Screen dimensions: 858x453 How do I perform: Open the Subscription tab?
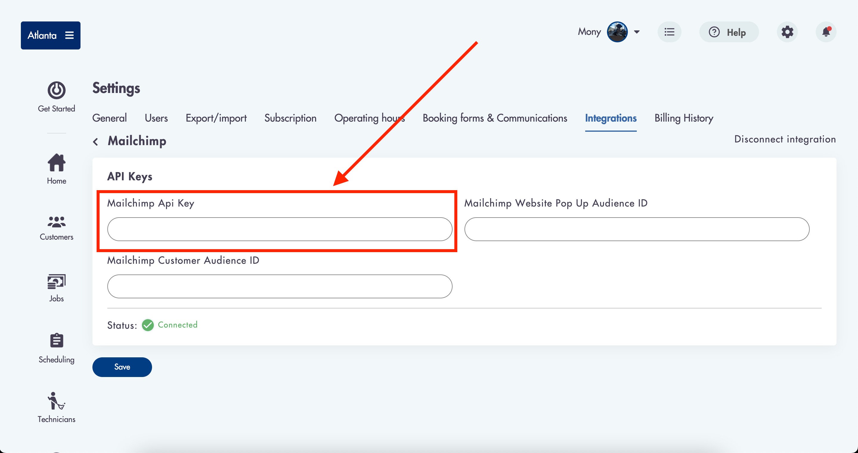[290, 118]
